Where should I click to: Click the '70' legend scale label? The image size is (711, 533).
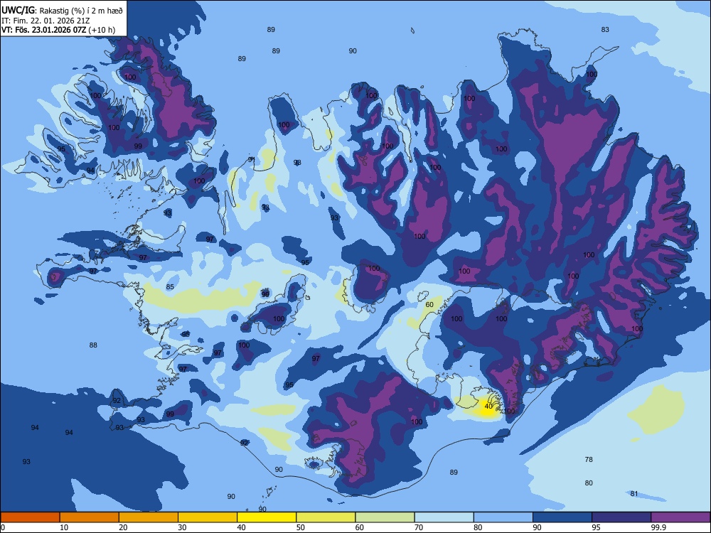(x=419, y=527)
